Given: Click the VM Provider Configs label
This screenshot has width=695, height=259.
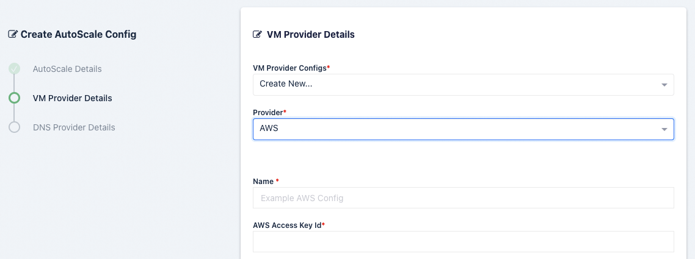Looking at the screenshot, I should tap(289, 68).
